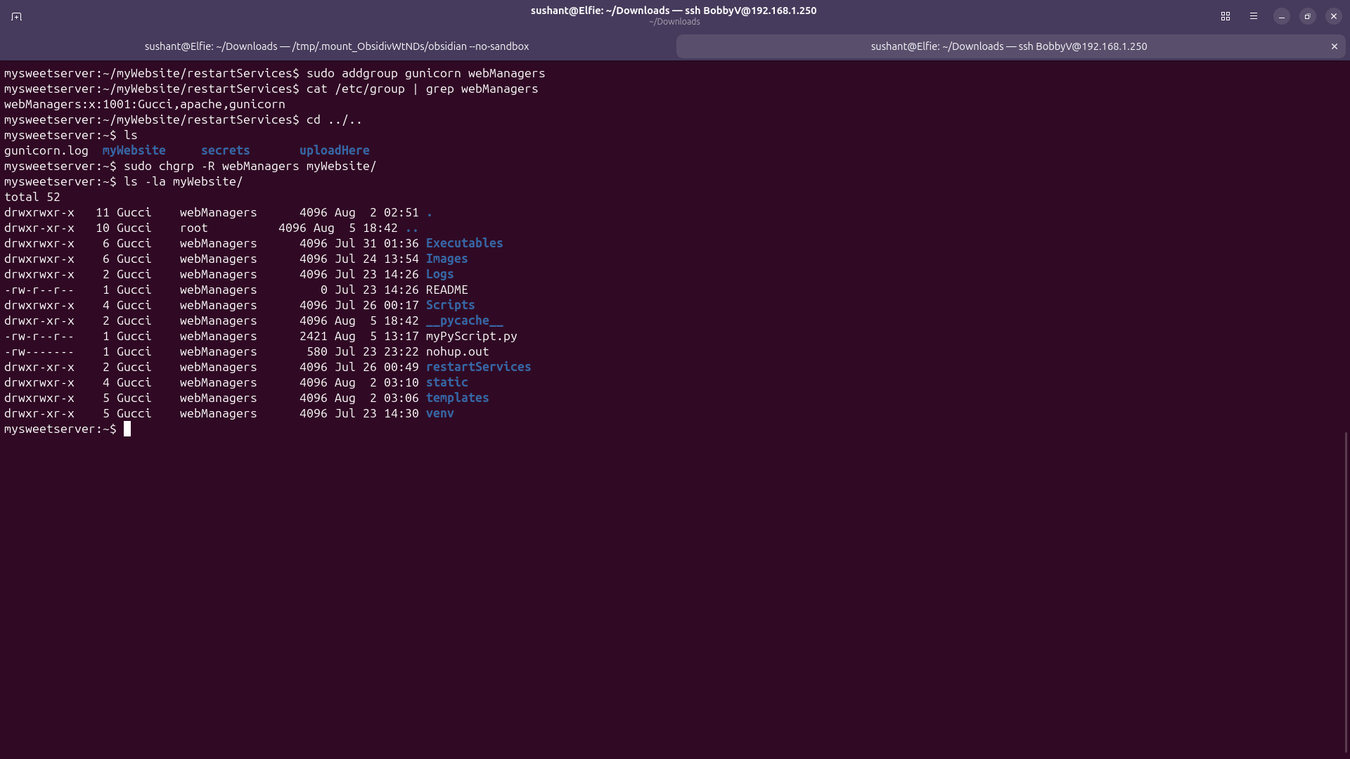Click the window title sushant@Elfie header
Screen dimensions: 1350x759
674,11
